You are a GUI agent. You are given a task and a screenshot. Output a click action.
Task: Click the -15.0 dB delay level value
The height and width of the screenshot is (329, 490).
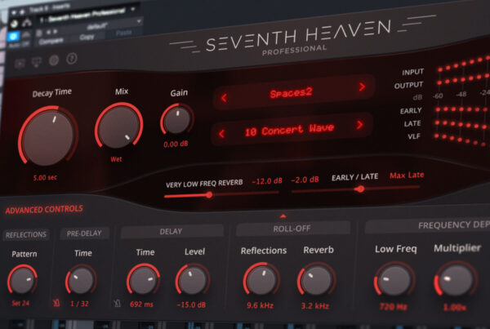point(191,305)
